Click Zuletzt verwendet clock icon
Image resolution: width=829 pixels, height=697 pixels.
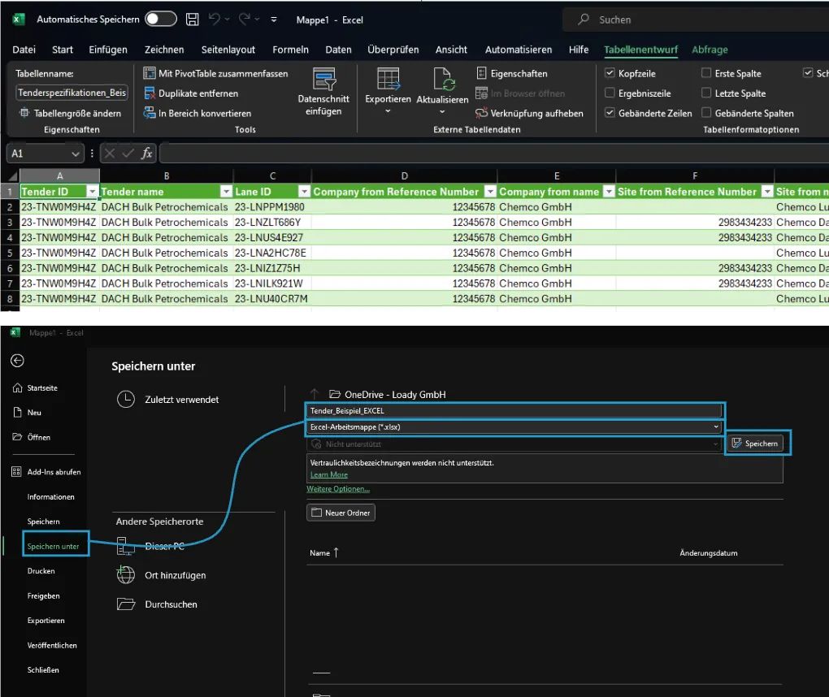pyautogui.click(x=126, y=400)
